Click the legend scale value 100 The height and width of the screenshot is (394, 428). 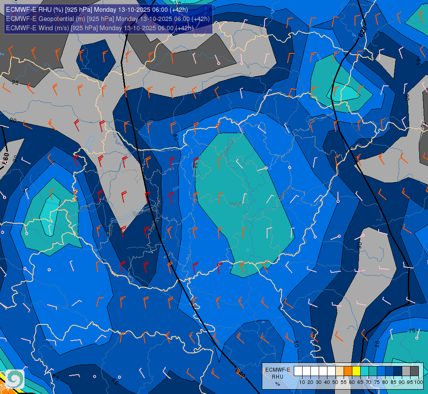pyautogui.click(x=418, y=382)
